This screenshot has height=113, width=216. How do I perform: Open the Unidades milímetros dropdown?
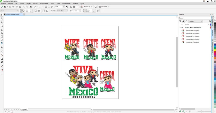[62, 11]
